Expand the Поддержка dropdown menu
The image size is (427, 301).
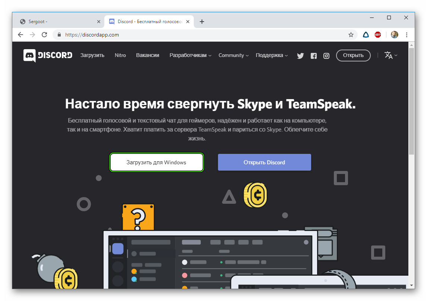(272, 56)
